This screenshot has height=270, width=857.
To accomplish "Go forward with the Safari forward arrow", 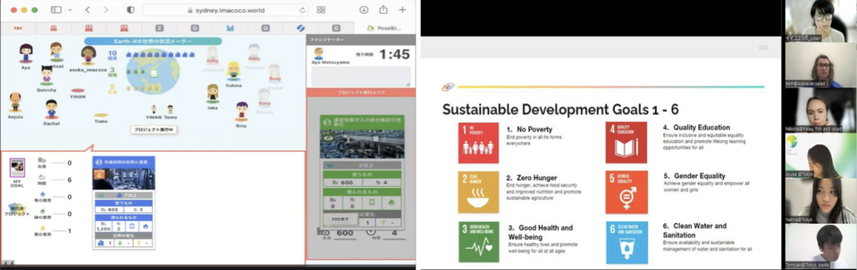I will point(106,10).
